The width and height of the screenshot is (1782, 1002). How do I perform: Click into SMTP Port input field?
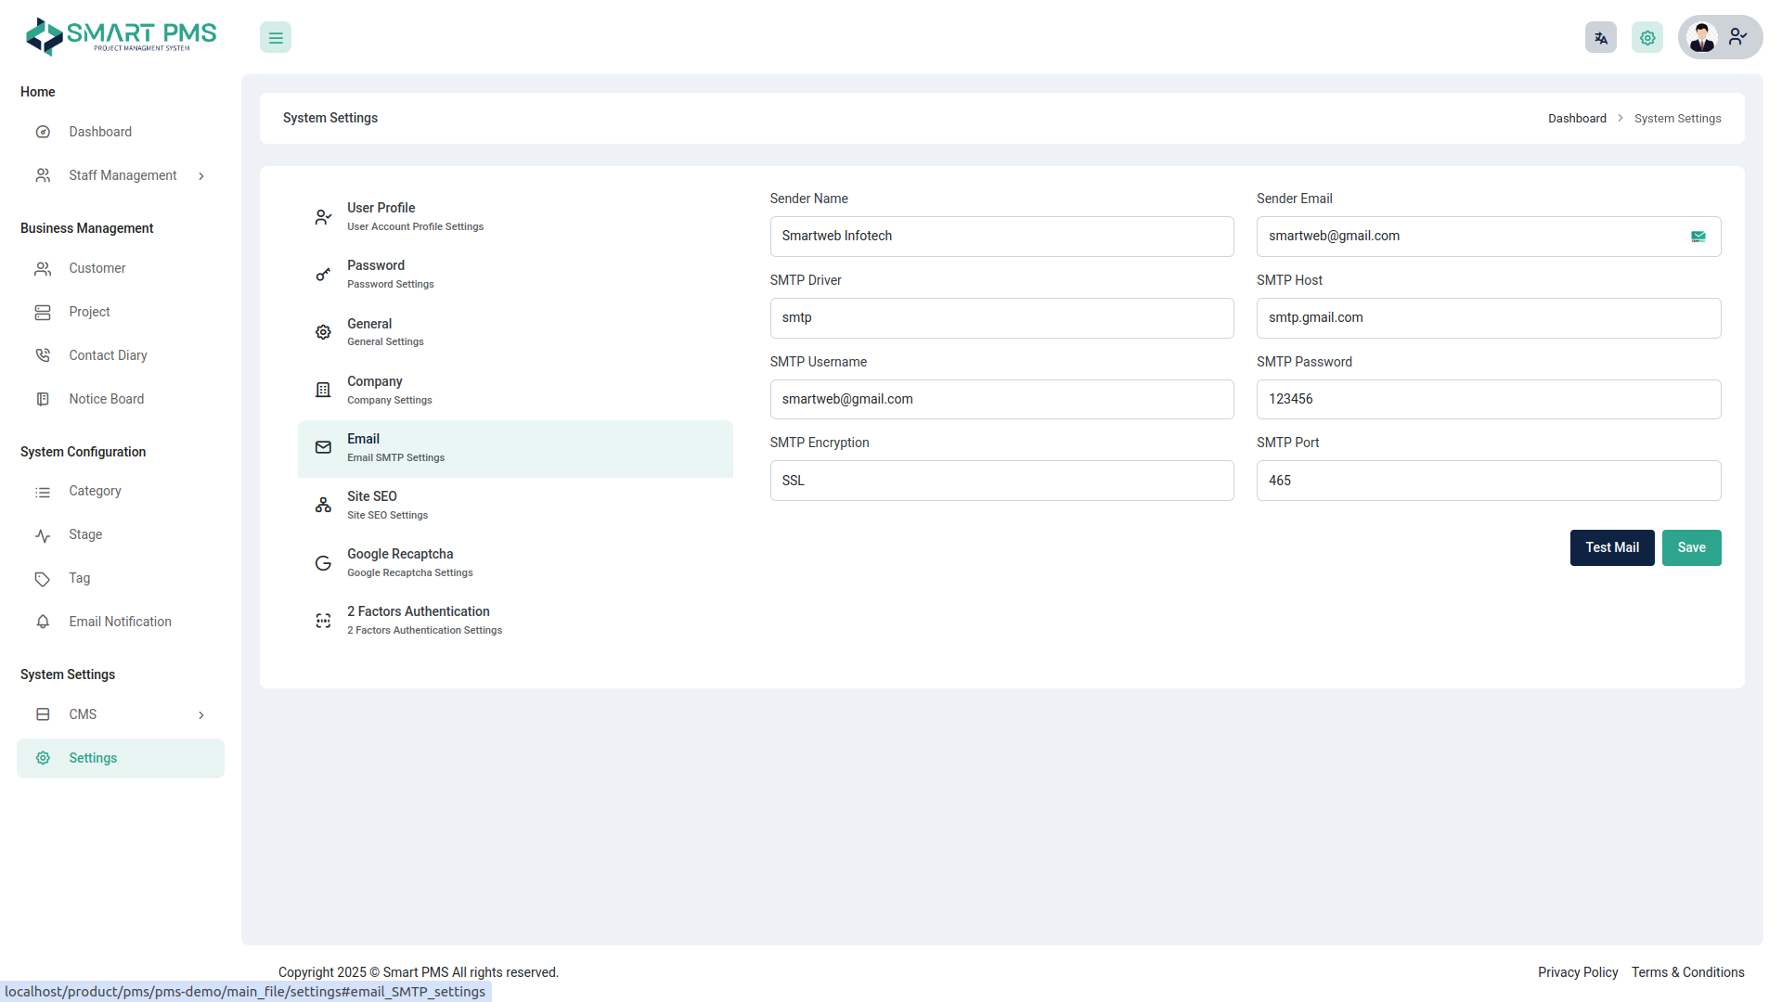(1488, 481)
